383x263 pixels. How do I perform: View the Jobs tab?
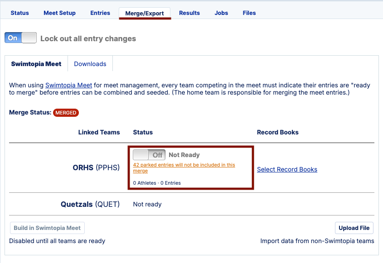click(x=221, y=13)
